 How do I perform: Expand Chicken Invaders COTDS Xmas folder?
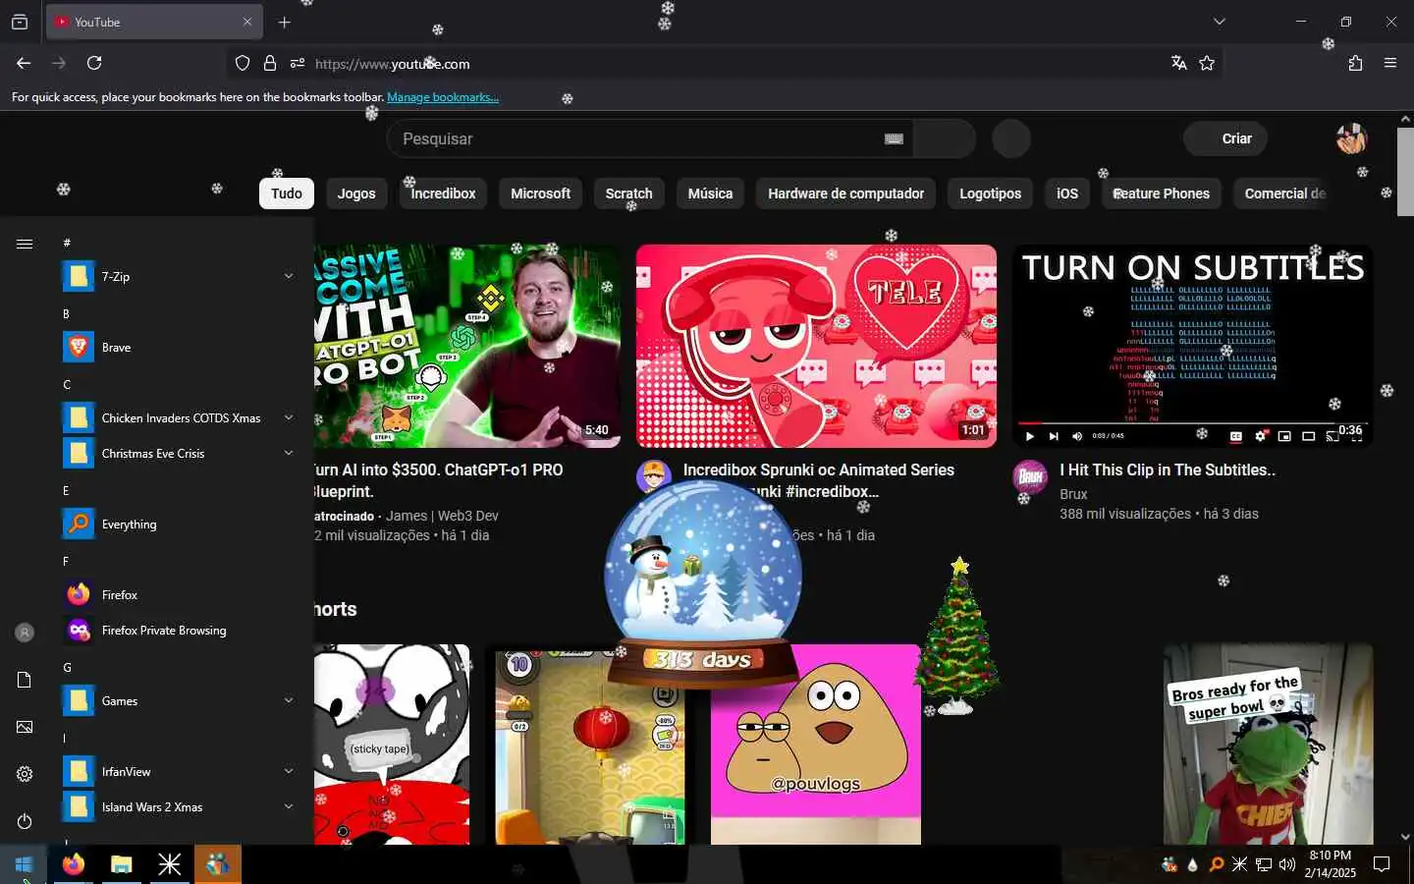click(x=289, y=417)
